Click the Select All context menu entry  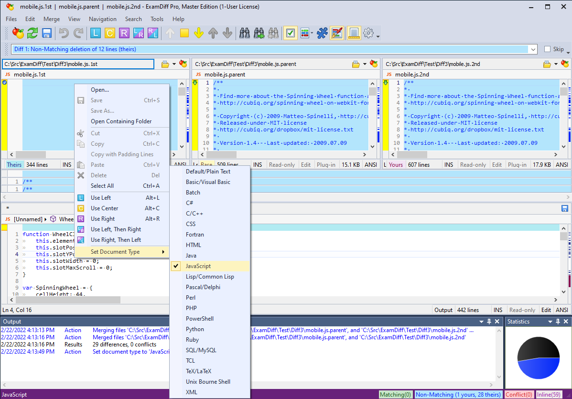(122, 186)
